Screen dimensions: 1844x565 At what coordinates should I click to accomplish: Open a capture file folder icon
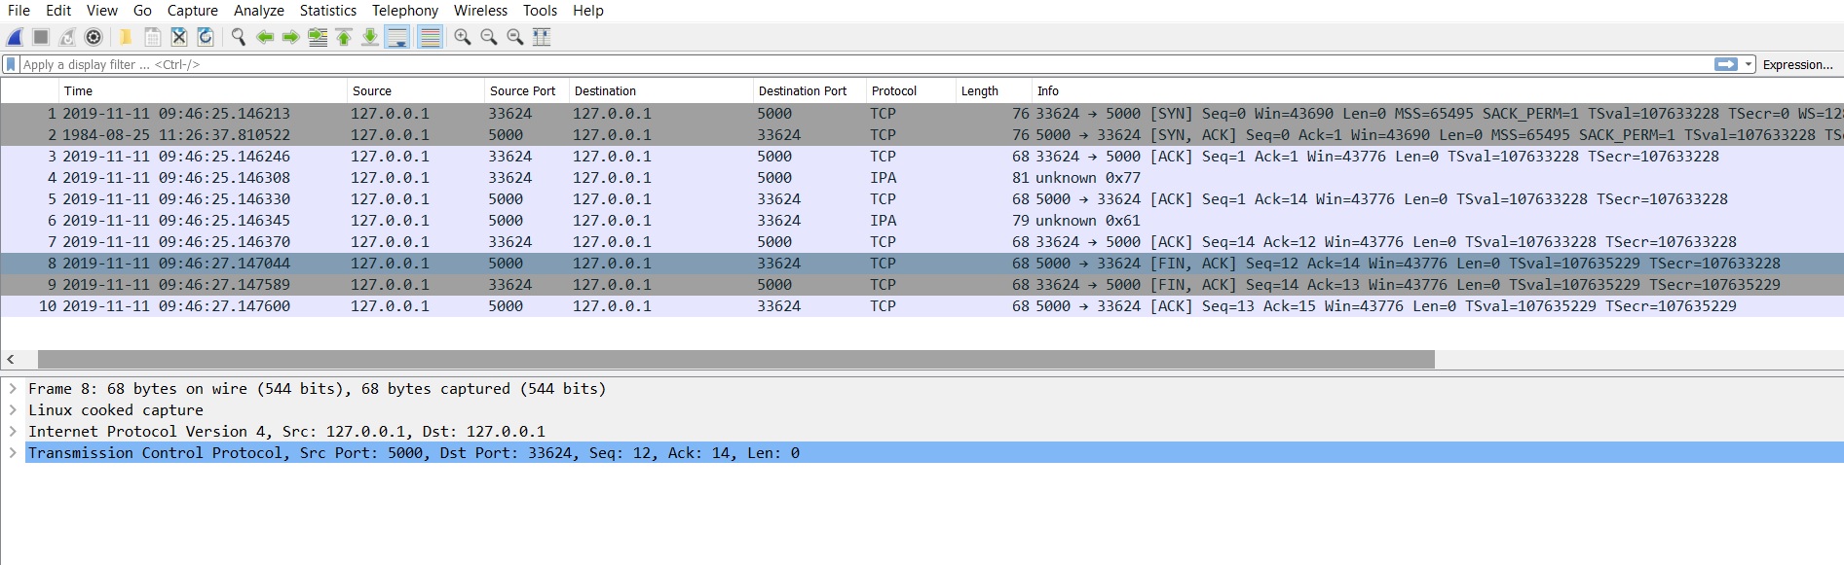[x=126, y=37]
